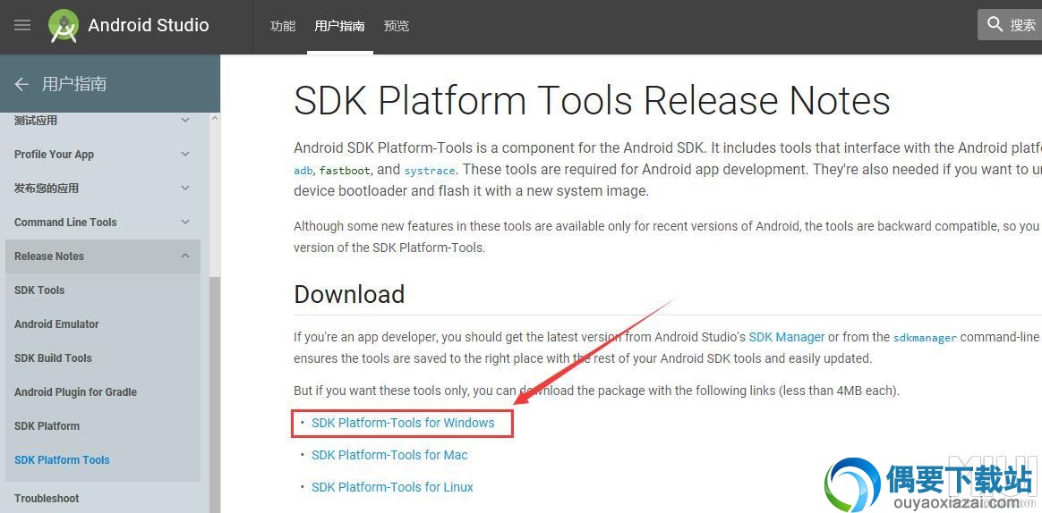Screen dimensions: 1042x513
Task: Expand the Profile Your App chevron
Action: [185, 154]
